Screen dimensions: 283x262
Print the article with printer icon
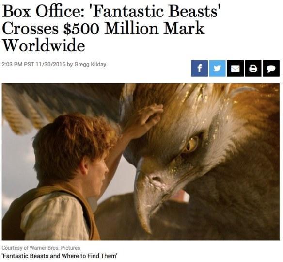click(253, 68)
